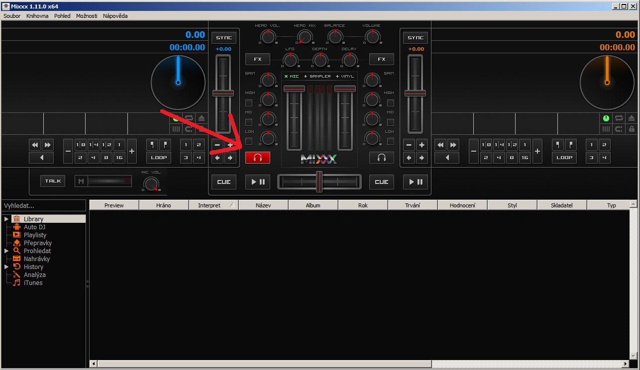The width and height of the screenshot is (640, 370).
Task: Click the green round indicator on right deck
Action: (606, 118)
